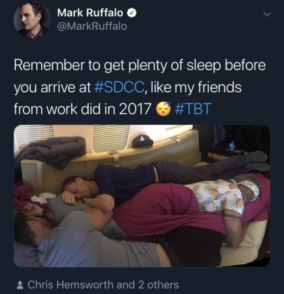Click the sleeping face emoji

pos(163,108)
